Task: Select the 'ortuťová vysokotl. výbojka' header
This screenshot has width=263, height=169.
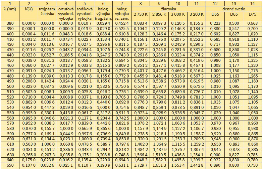Action: coord(66,14)
